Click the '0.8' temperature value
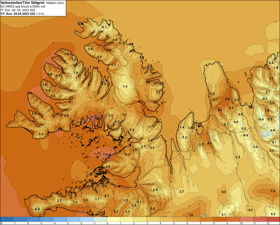 (x=236, y=122)
